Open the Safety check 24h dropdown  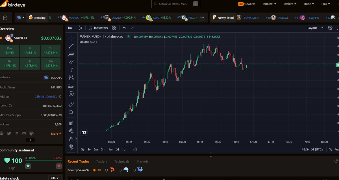55,178
